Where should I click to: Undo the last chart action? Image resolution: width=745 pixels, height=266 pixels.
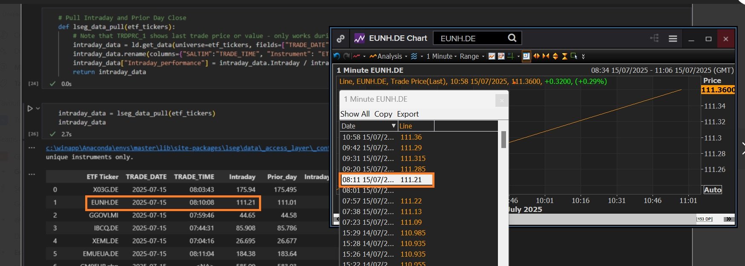pyautogui.click(x=337, y=56)
